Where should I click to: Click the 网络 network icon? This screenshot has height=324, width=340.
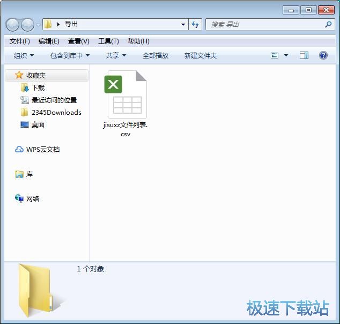(19, 198)
